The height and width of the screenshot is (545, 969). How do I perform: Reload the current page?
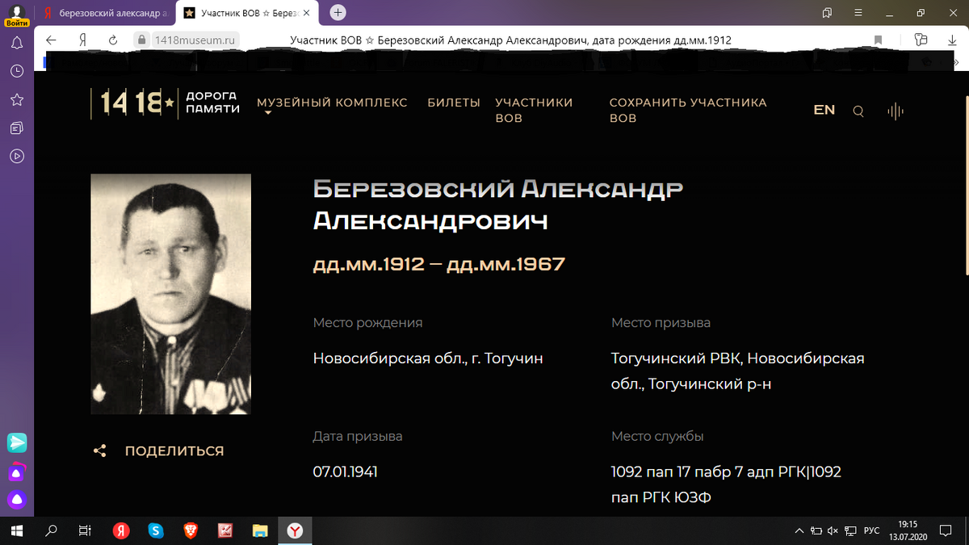pos(114,40)
